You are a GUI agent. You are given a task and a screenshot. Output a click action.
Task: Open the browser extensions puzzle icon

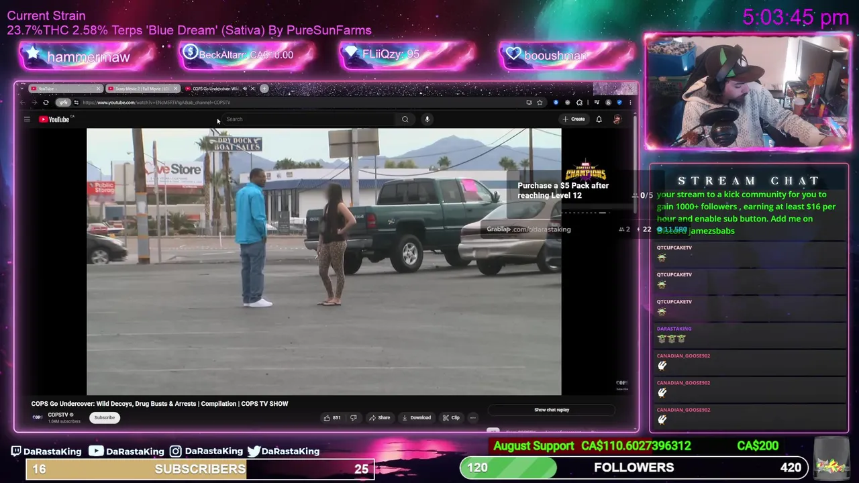[579, 103]
